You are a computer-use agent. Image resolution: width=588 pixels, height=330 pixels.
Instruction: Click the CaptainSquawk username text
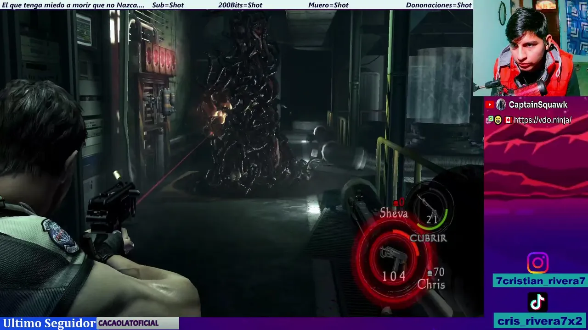[x=538, y=105]
